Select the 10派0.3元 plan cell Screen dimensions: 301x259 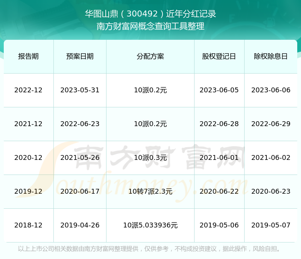[x=150, y=158]
